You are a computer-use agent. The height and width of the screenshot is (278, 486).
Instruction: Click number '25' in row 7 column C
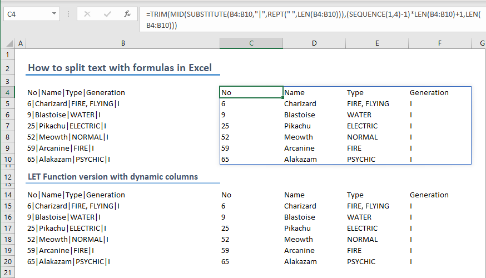(x=225, y=126)
